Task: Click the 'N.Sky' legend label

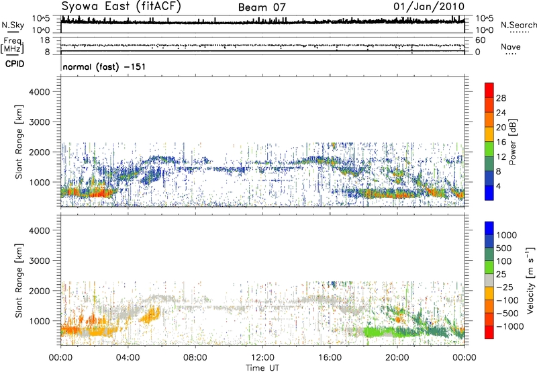Action: point(13,25)
